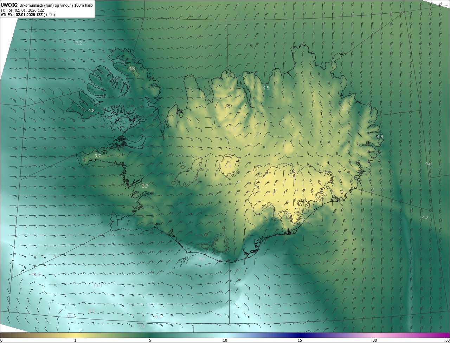Image resolution: width=450 pixels, height=343 pixels.
Task: Select the 7.2 value label on the map
Action: 79,43
